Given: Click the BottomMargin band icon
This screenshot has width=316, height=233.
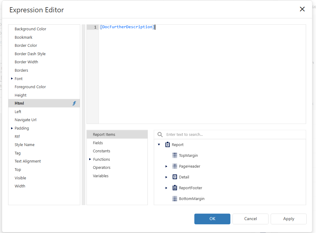Looking at the screenshot, I should [175, 199].
